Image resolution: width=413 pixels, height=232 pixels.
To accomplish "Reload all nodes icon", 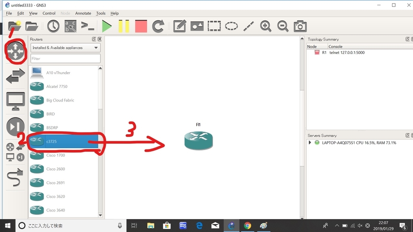I will tap(158, 26).
